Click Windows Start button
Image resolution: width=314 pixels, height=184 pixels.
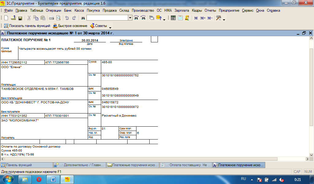(8, 179)
